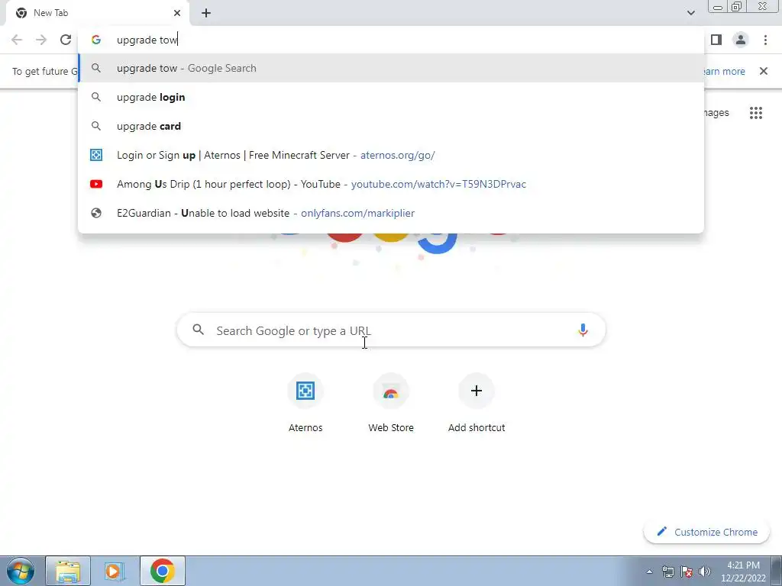Open the Aternos Login or Sign up suggestion

coord(391,155)
